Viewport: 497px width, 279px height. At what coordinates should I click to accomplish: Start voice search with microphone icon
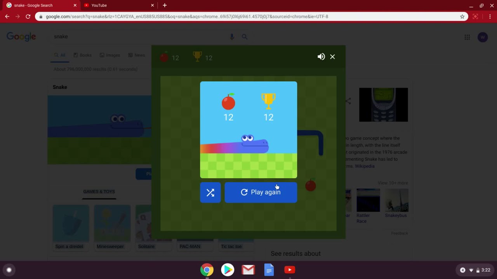(x=232, y=37)
